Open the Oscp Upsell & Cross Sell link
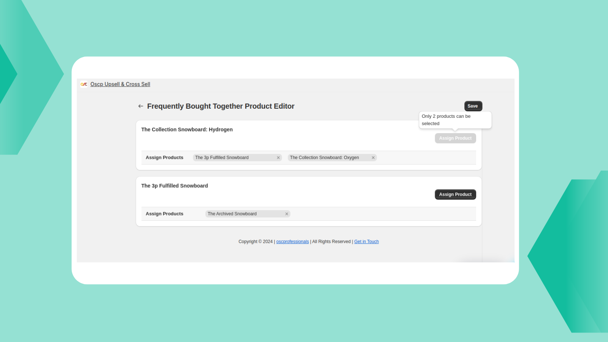This screenshot has height=342, width=608. [x=120, y=84]
